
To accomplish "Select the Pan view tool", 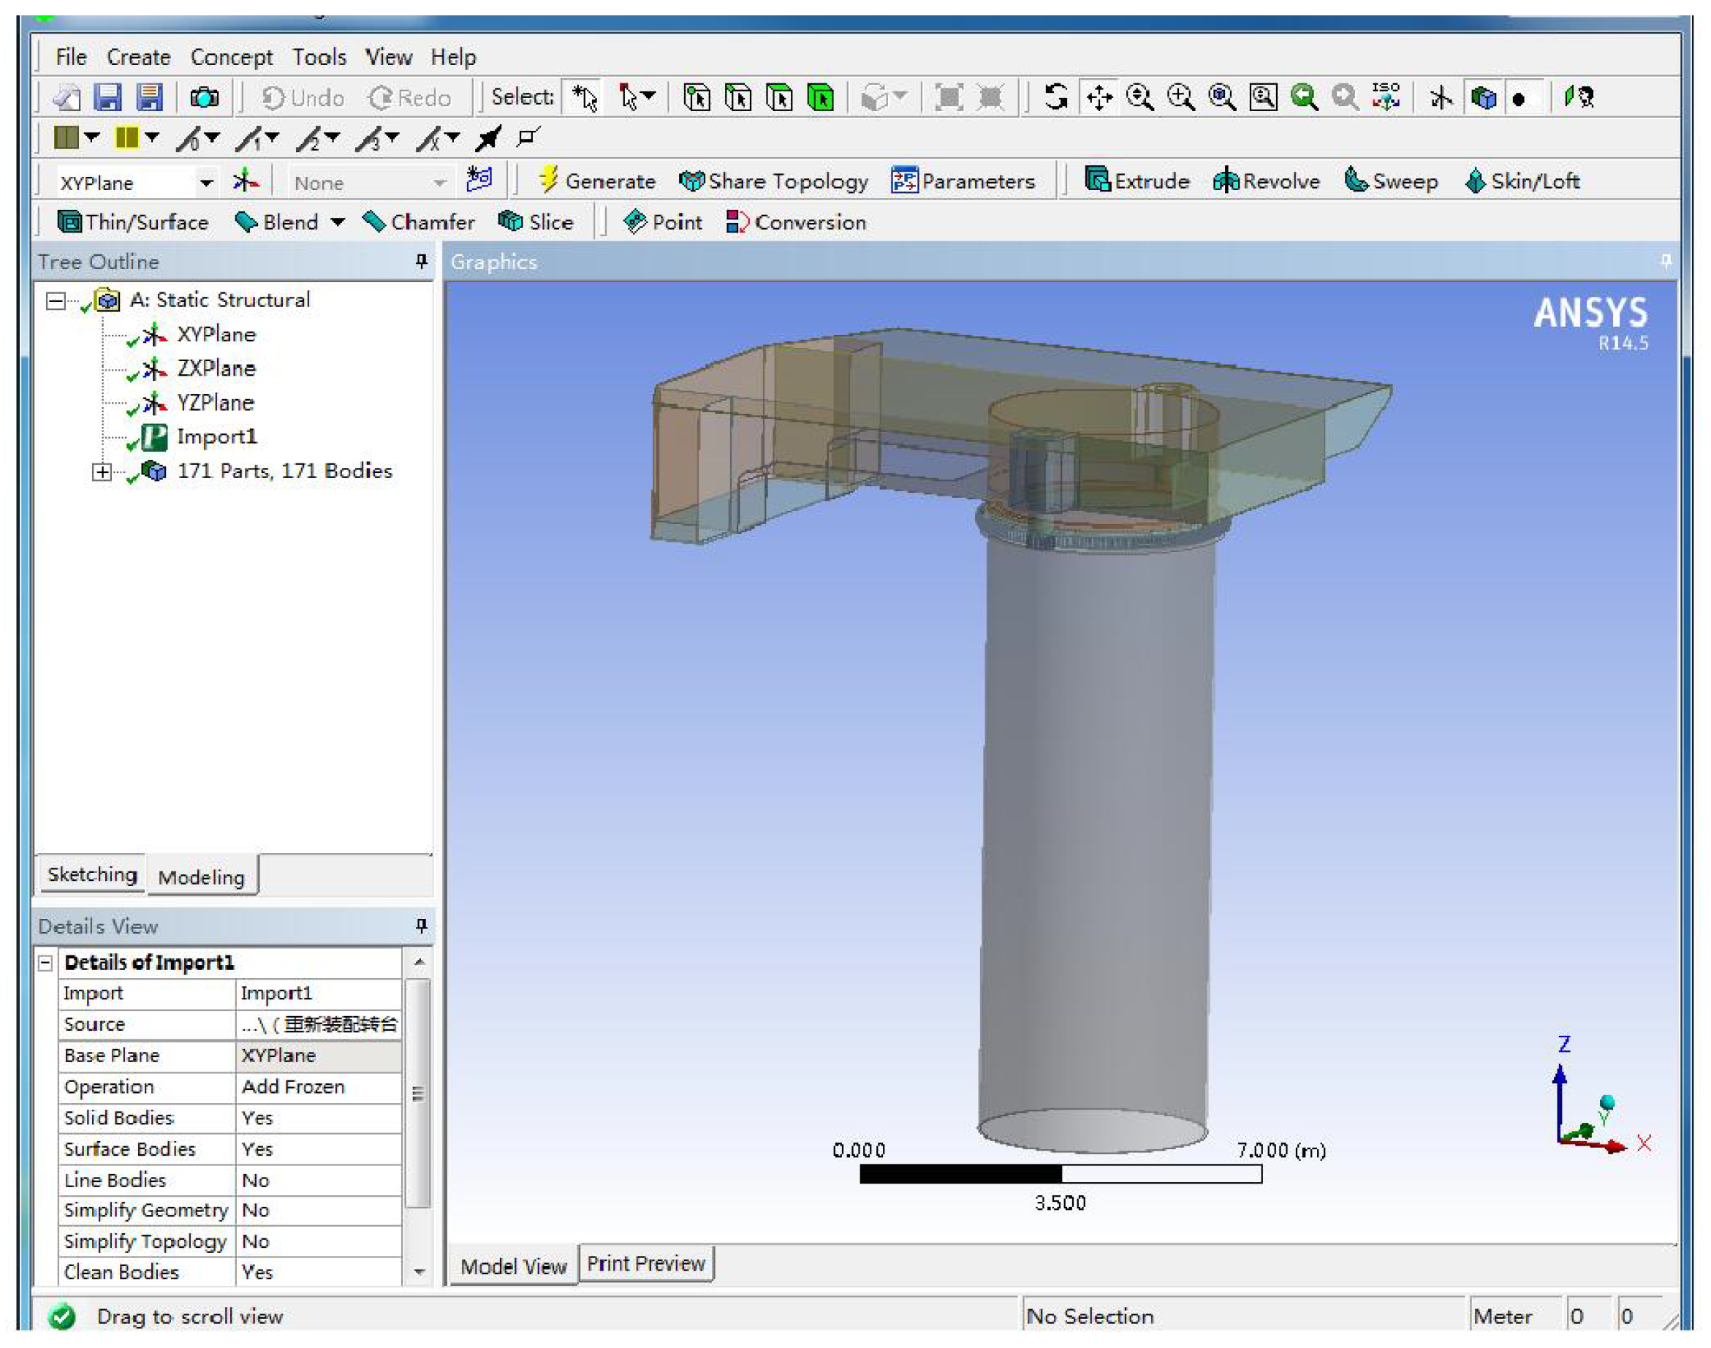I will click(1099, 97).
